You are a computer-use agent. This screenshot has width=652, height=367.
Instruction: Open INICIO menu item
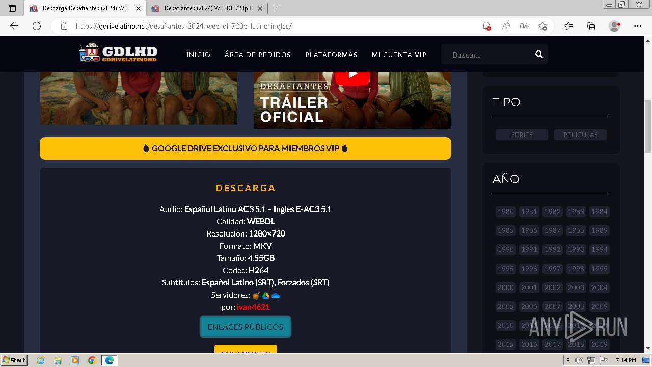tap(198, 55)
